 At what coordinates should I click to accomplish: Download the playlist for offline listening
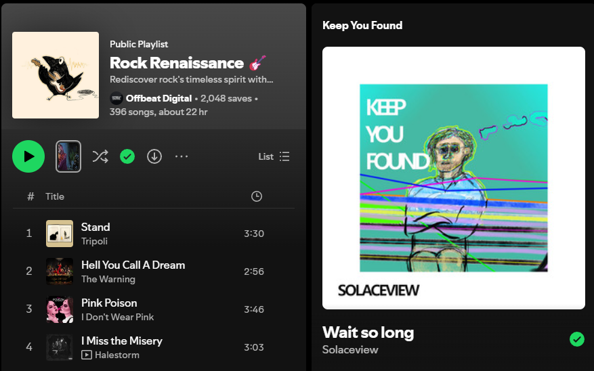pyautogui.click(x=154, y=156)
